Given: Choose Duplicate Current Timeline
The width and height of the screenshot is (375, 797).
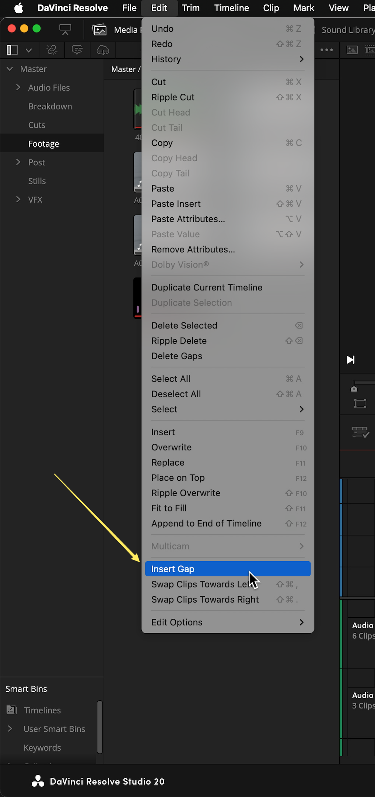Looking at the screenshot, I should click(x=228, y=287).
